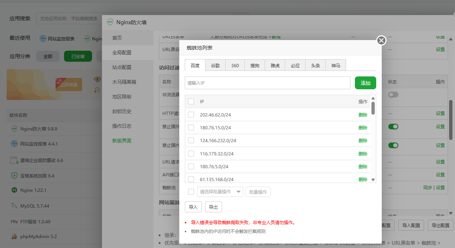This screenshot has width=455, height=248.
Task: Switch to the 必应 tab
Action: point(295,65)
